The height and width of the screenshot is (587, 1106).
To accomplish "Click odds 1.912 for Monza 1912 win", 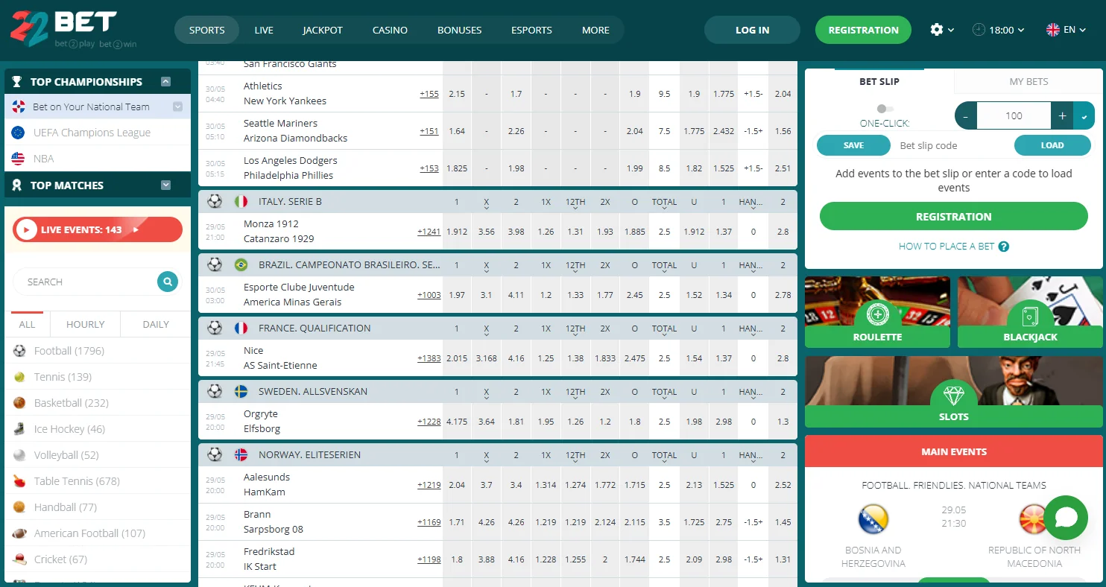I will click(457, 232).
